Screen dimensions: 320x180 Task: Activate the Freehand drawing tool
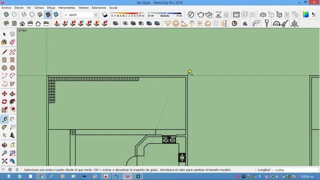pyautogui.click(x=12, y=52)
